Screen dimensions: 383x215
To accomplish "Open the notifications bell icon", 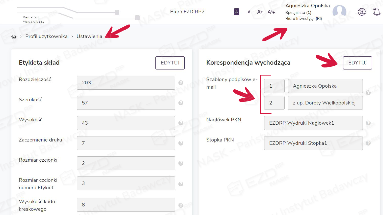I will [376, 12].
